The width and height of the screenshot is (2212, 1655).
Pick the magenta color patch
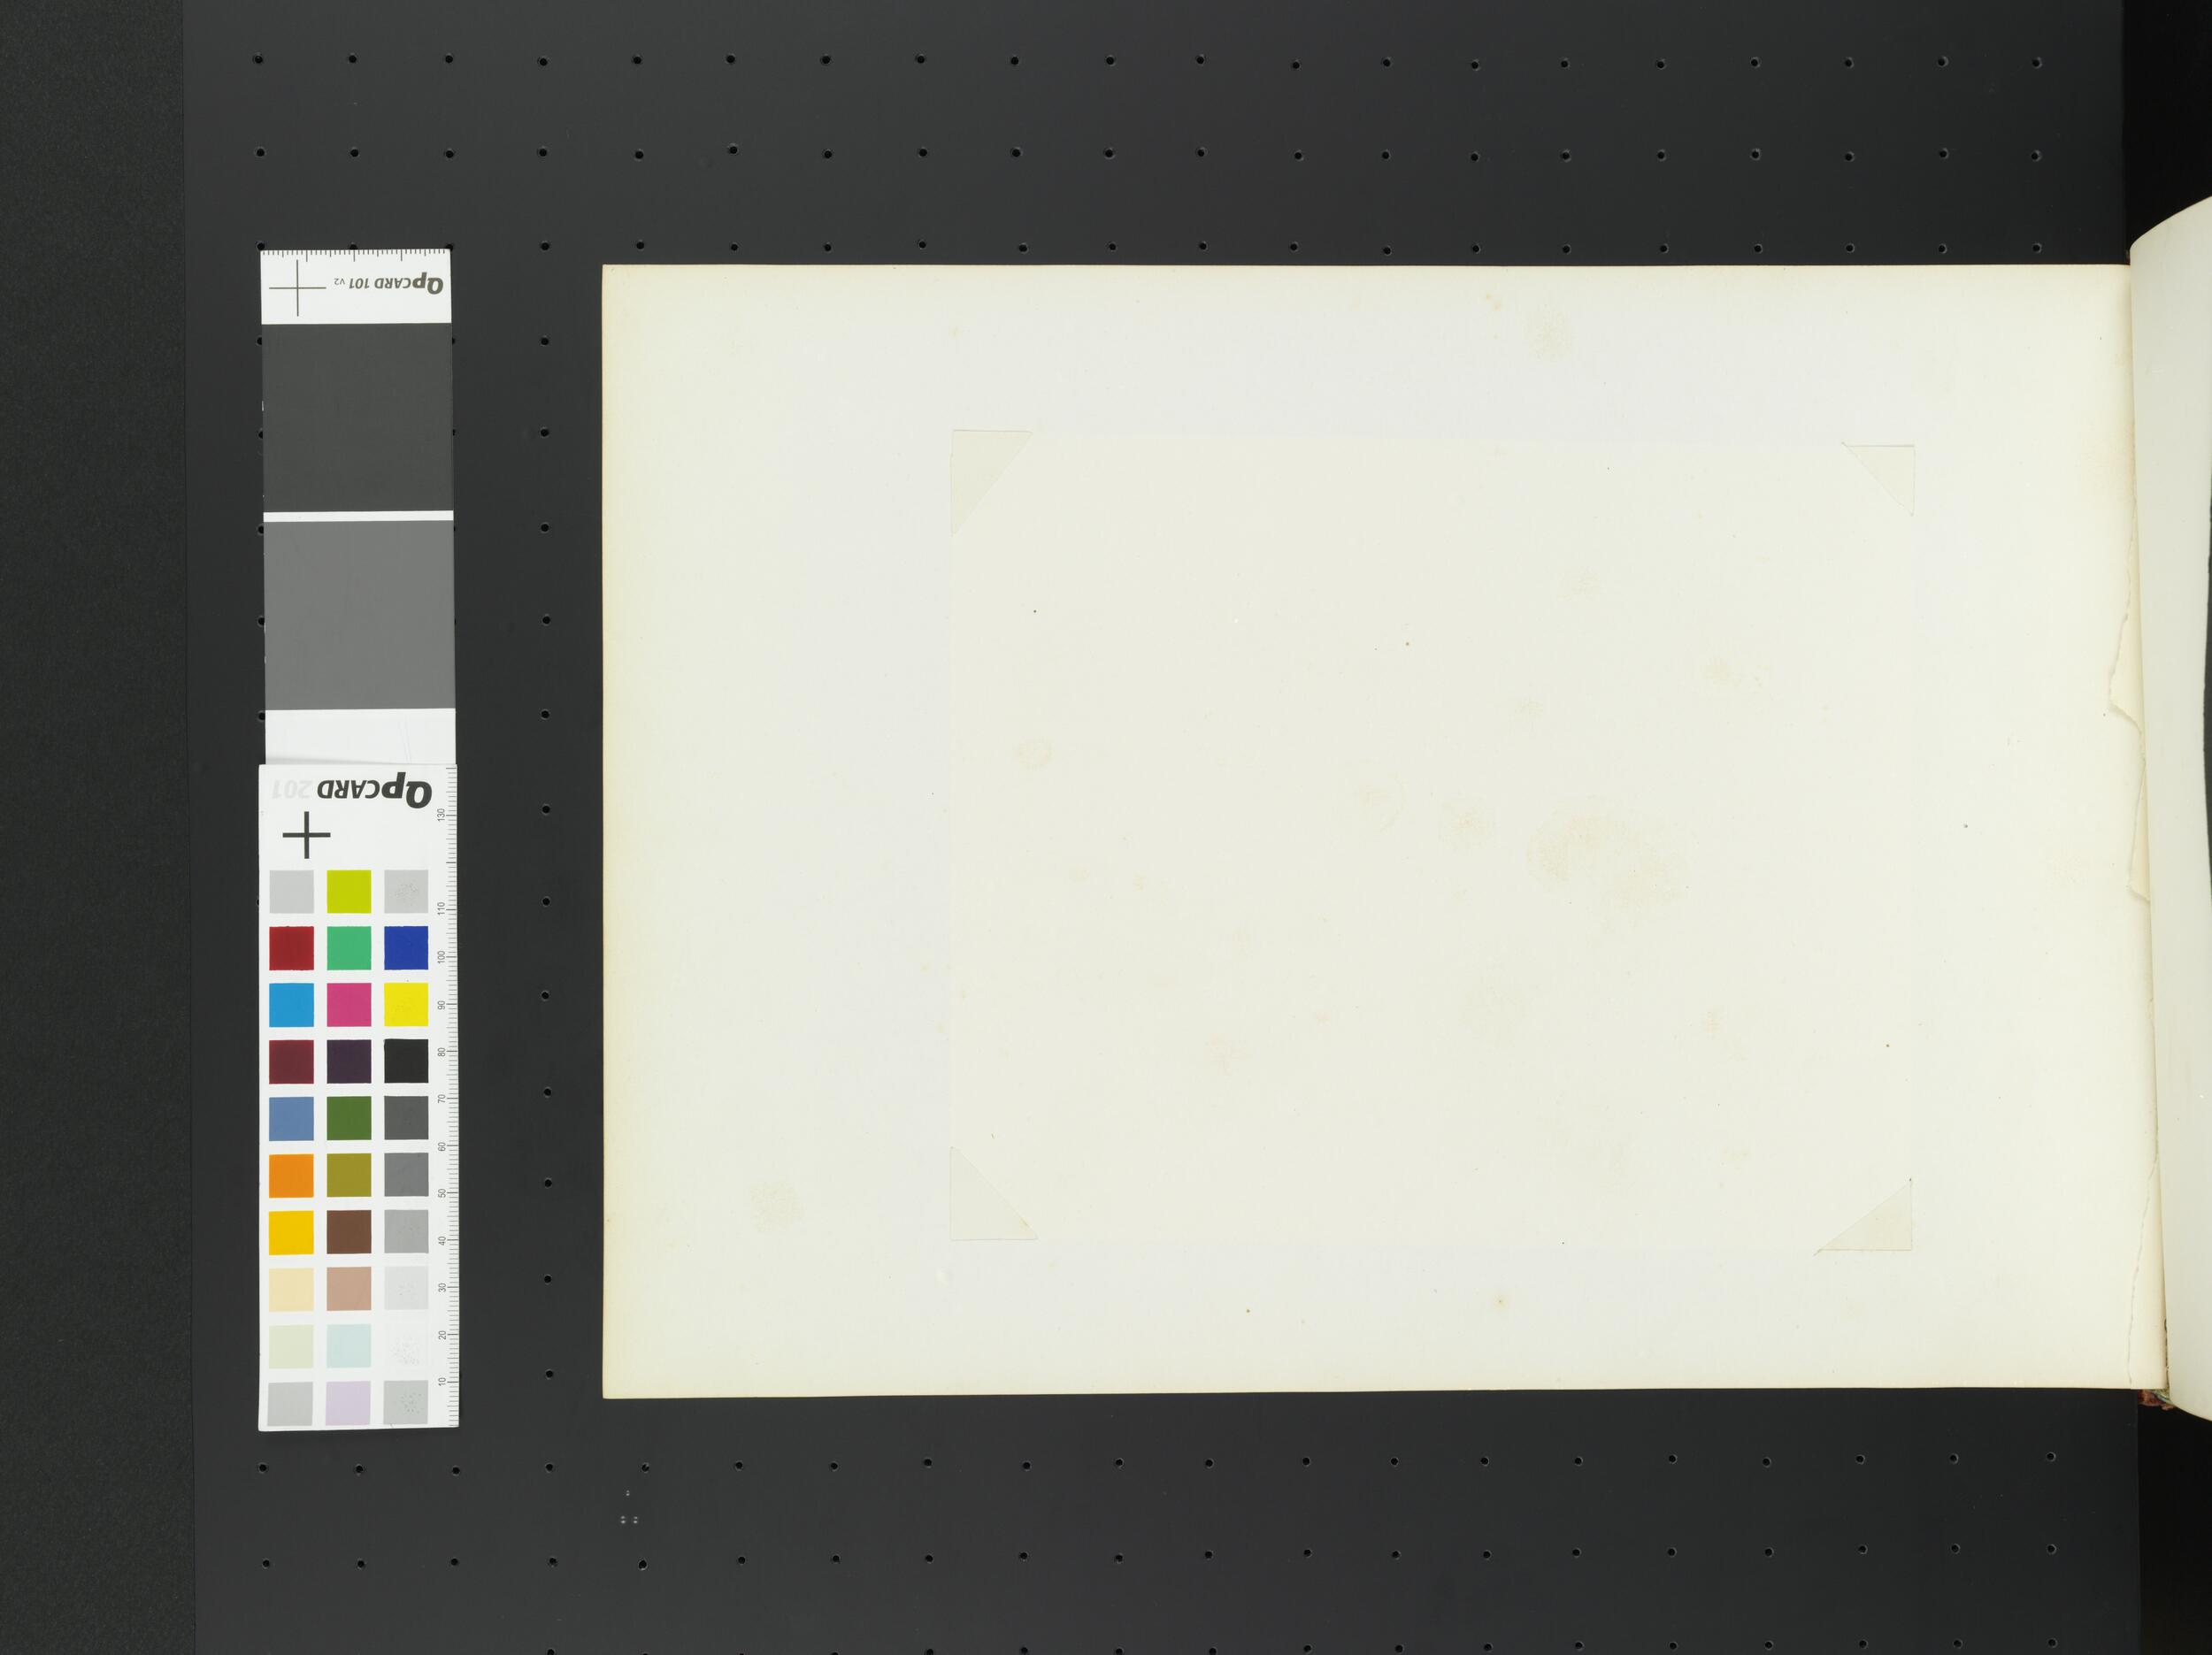coord(348,1005)
